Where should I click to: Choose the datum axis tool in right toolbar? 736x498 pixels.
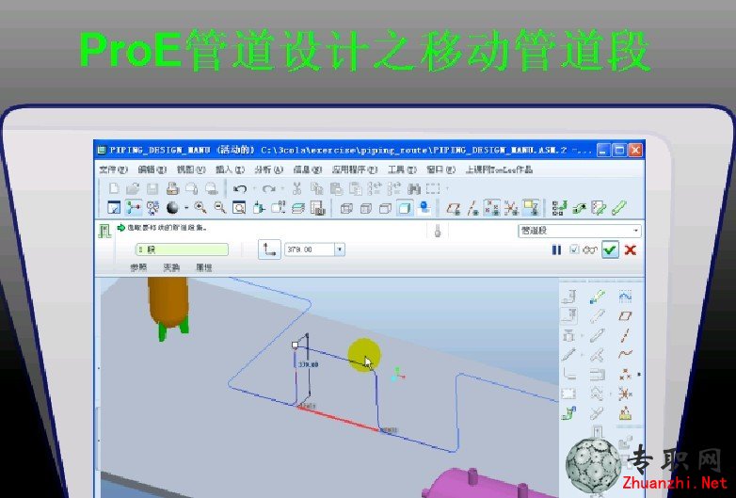[625, 335]
